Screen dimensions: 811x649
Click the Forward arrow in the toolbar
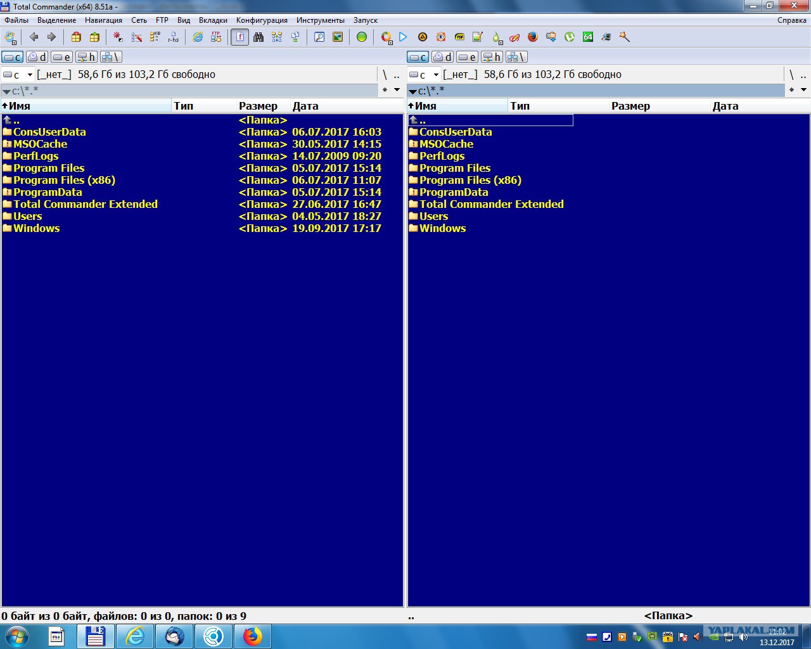point(52,37)
